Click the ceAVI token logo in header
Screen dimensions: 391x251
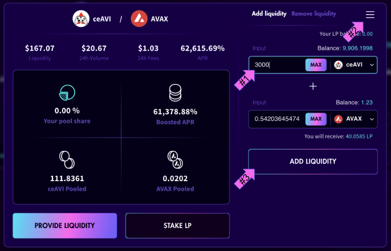pyautogui.click(x=81, y=19)
